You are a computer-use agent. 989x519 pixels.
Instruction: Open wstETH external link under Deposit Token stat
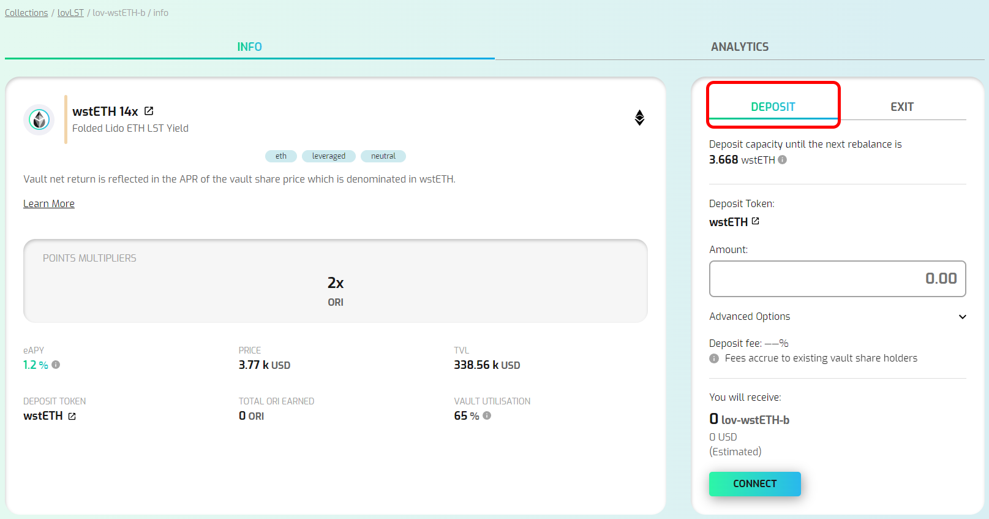72,416
